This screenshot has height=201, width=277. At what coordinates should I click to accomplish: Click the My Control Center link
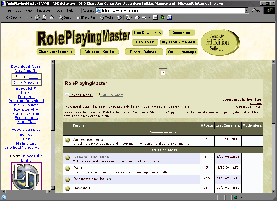coord(78,107)
